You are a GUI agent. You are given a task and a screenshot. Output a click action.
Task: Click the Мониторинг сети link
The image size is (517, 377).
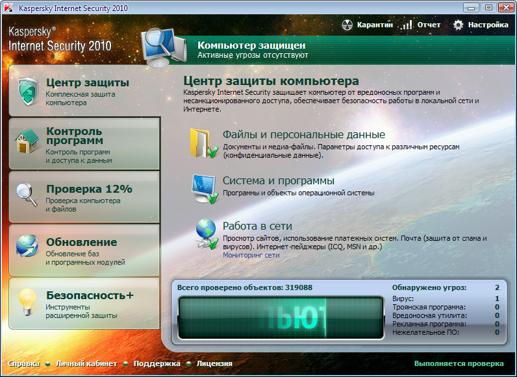pyautogui.click(x=251, y=255)
